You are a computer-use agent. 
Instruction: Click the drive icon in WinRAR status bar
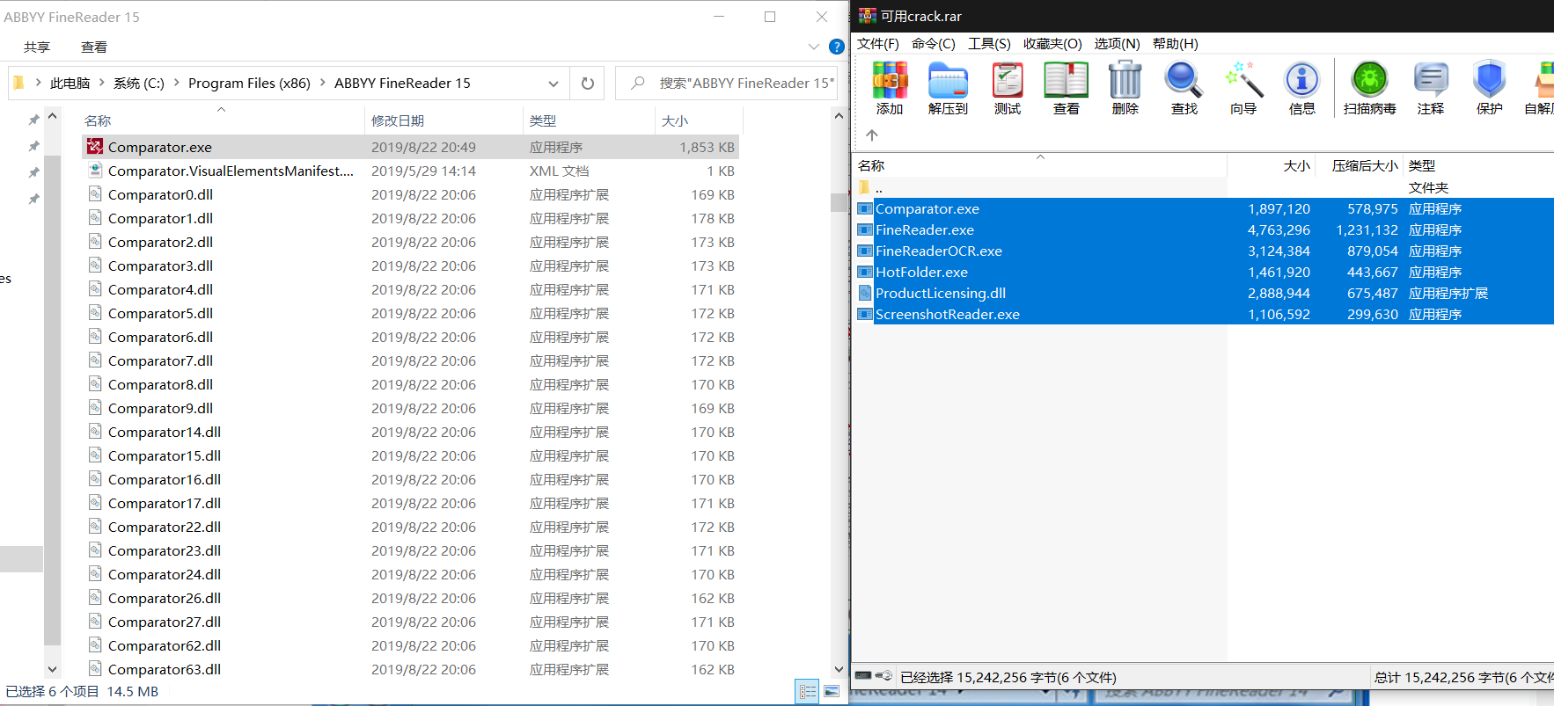[x=863, y=676]
